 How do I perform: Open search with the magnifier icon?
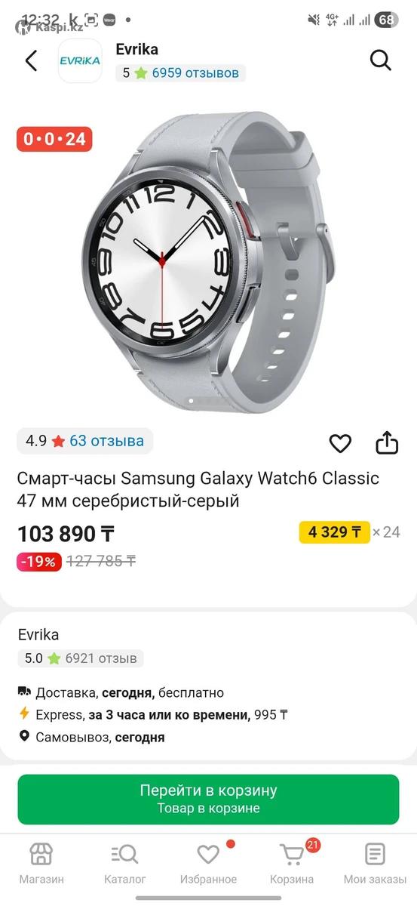pos(381,60)
